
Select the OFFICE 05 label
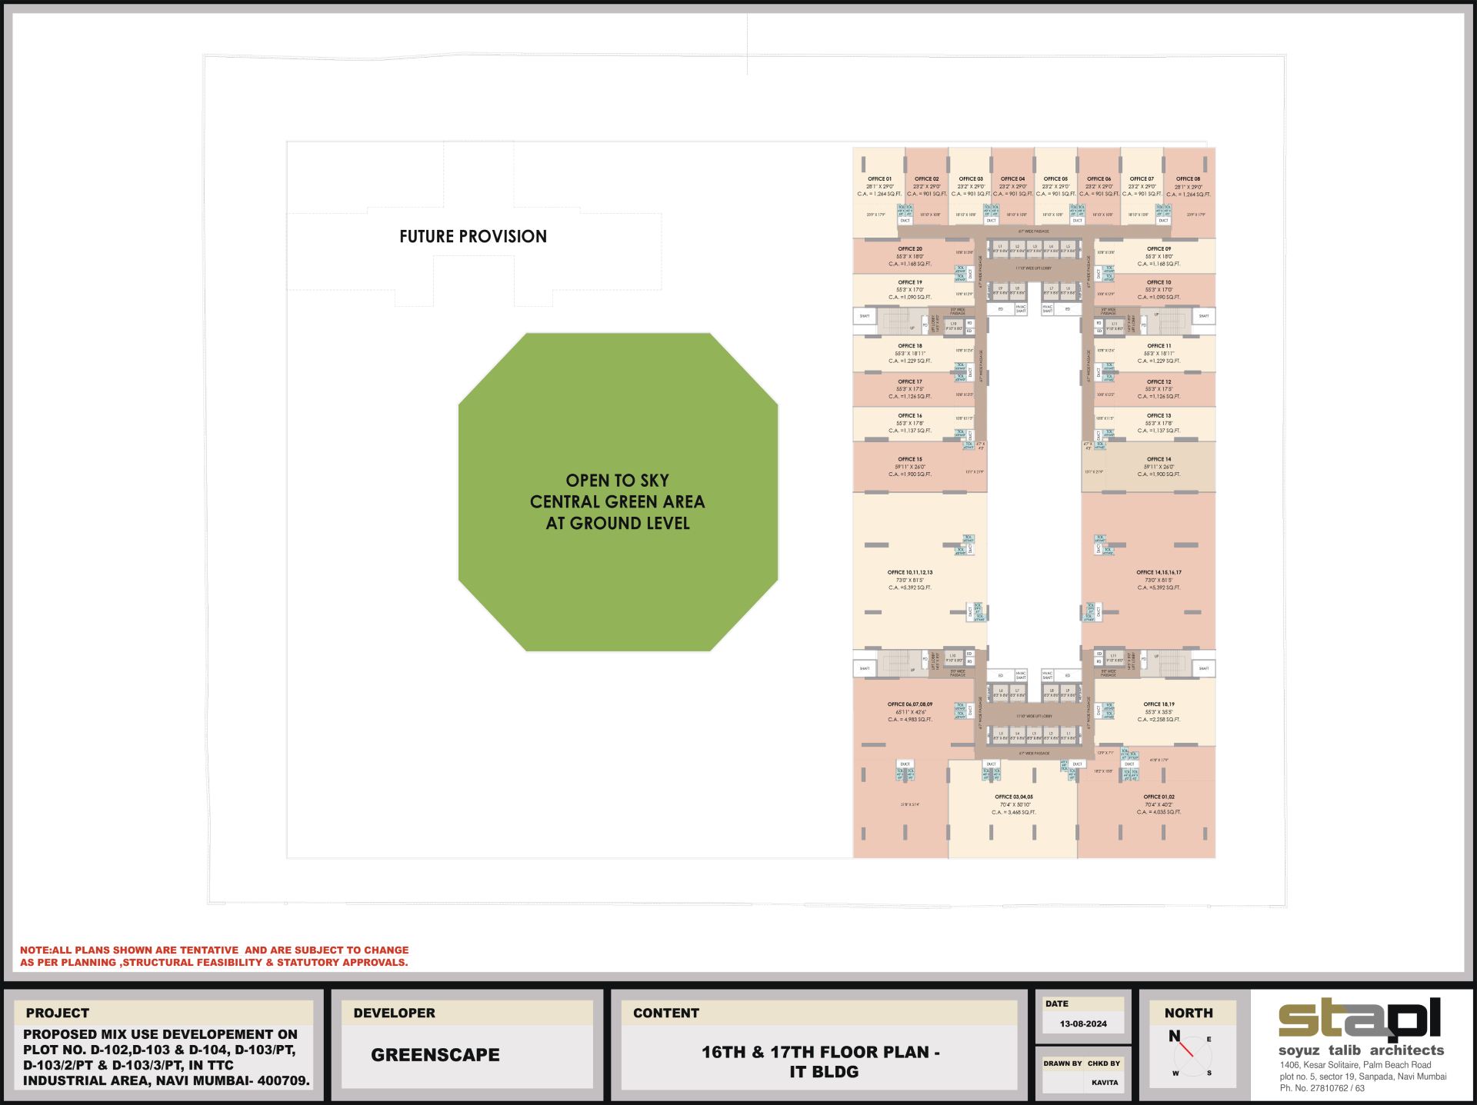[1055, 178]
